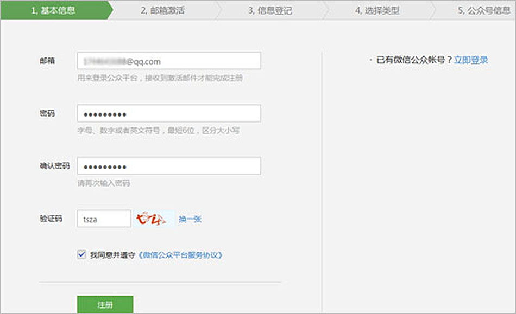Click the 确认密码 field label
The width and height of the screenshot is (516, 314).
coord(51,166)
